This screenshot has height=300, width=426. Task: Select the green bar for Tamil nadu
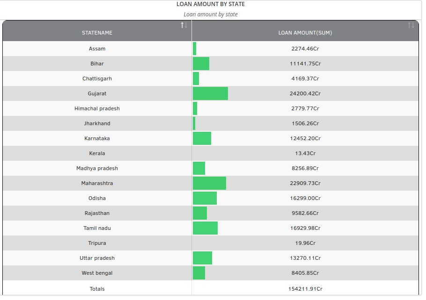(x=205, y=228)
